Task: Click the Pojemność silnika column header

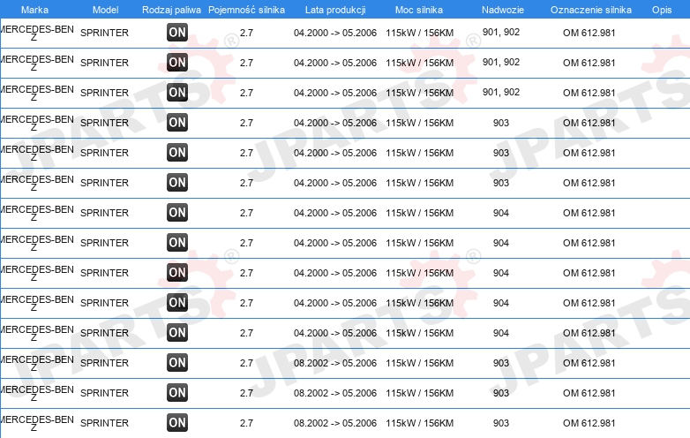Action: (246, 10)
